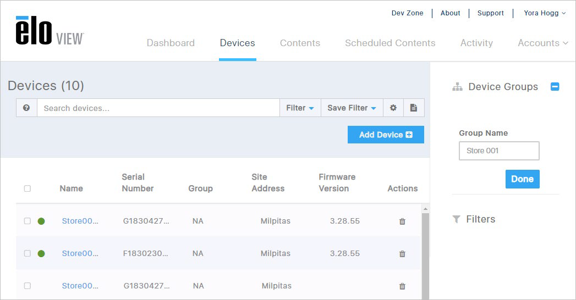View the Activity tab
Image resolution: width=576 pixels, height=300 pixels.
pos(476,43)
